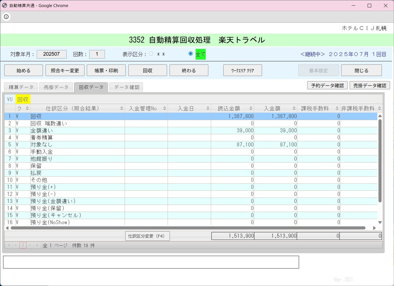
Task: Select the row labeled 対象なし
Action: pos(191,145)
